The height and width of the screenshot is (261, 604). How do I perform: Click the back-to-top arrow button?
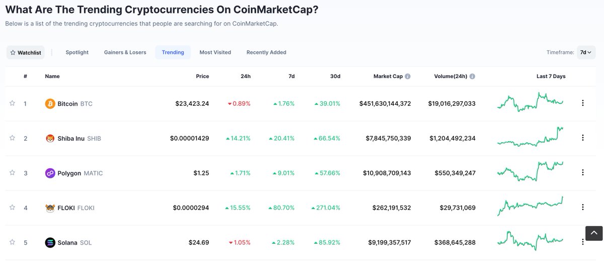[x=594, y=233]
